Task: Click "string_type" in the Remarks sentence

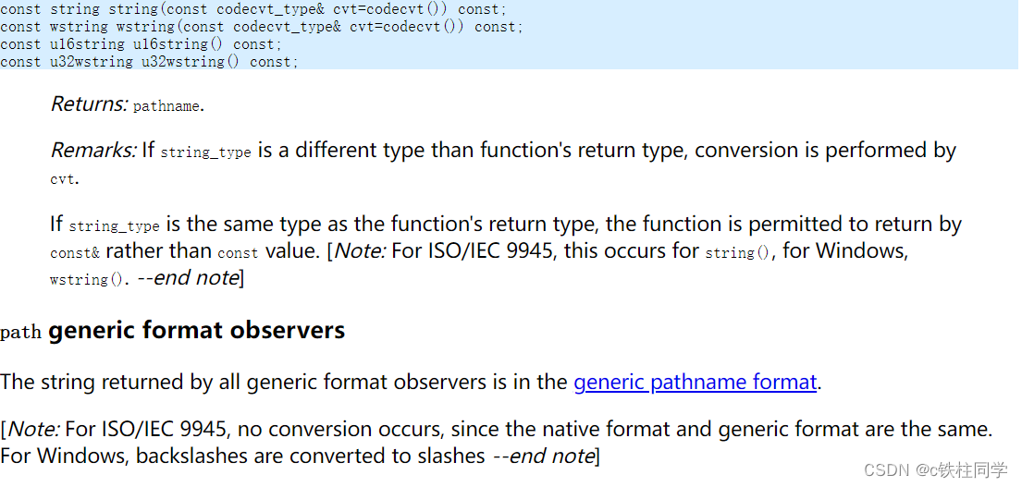Action: (205, 152)
